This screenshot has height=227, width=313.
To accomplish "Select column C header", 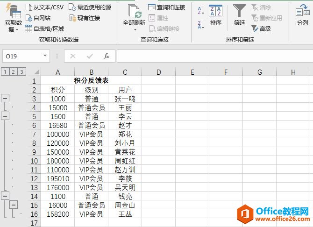I will point(125,72).
